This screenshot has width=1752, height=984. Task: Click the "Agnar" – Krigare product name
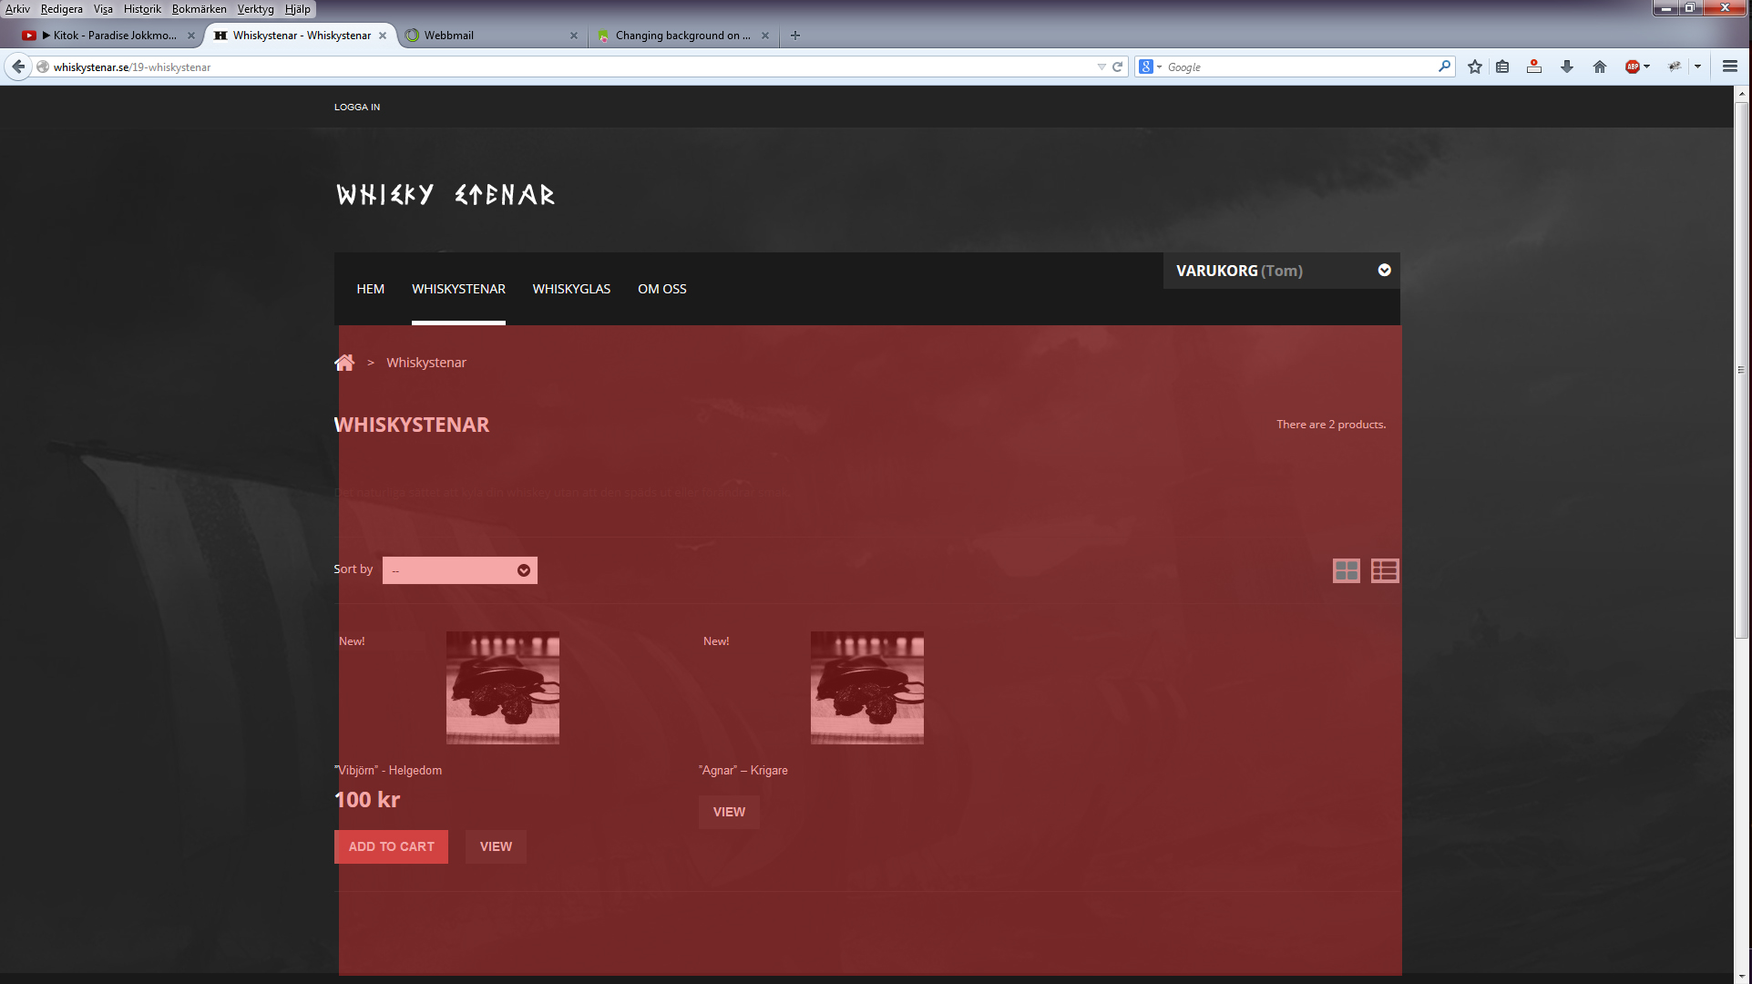[743, 770]
